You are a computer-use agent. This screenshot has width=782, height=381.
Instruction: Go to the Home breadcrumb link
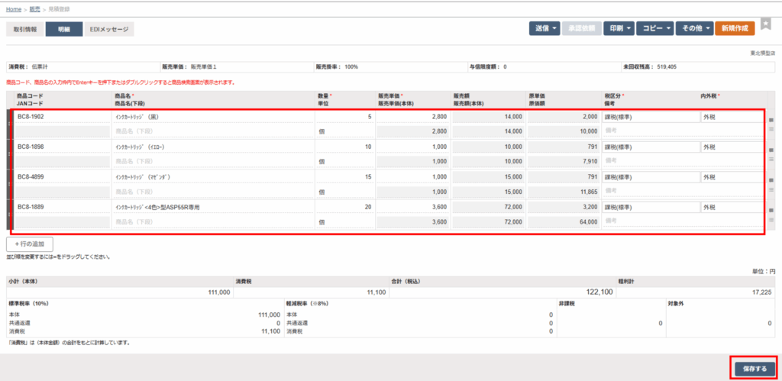point(13,8)
